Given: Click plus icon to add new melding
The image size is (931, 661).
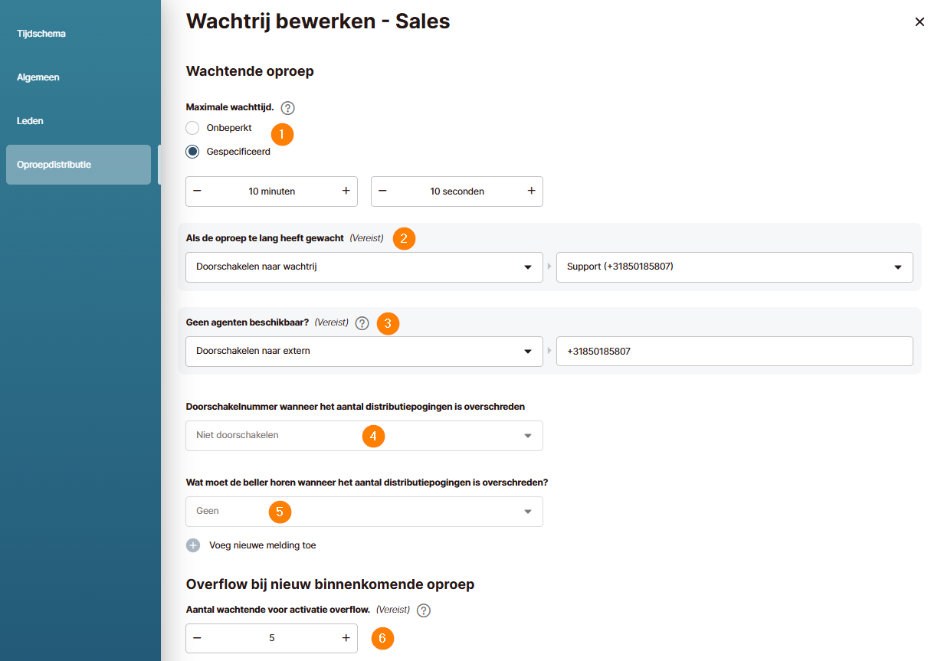Looking at the screenshot, I should (x=193, y=545).
